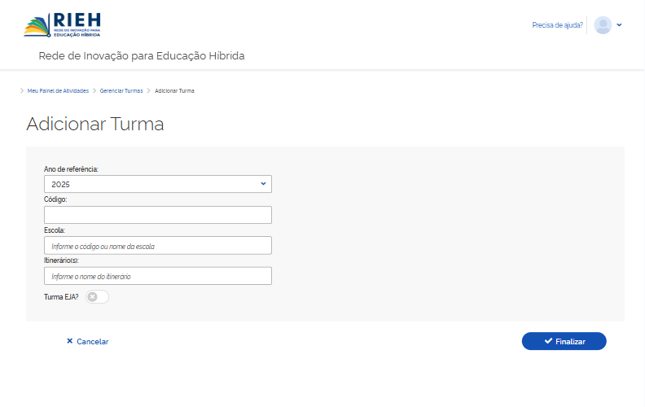
Task: Focus the Itinerário(s) input field
Action: point(158,276)
